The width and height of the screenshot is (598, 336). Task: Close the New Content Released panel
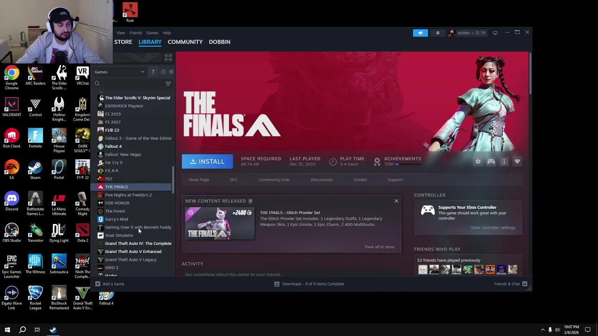click(x=396, y=201)
